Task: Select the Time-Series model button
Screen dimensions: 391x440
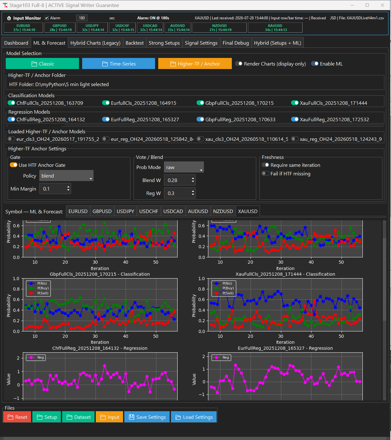Action: [x=119, y=64]
